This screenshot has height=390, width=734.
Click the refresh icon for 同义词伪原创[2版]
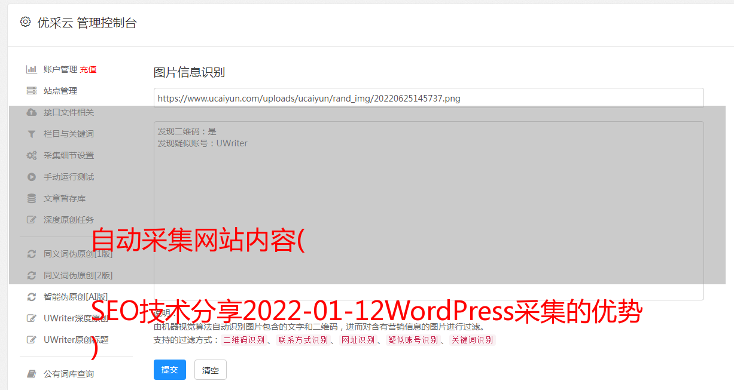point(32,275)
